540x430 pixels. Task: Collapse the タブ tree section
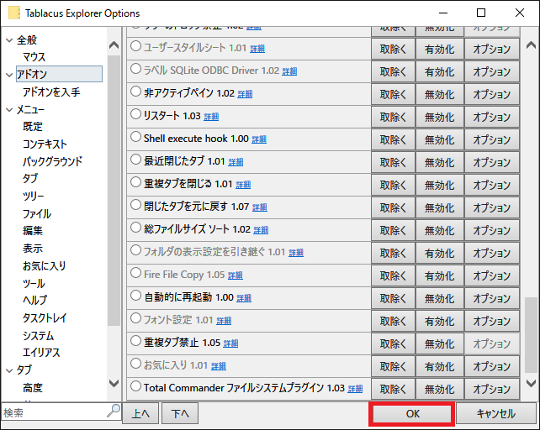point(9,370)
